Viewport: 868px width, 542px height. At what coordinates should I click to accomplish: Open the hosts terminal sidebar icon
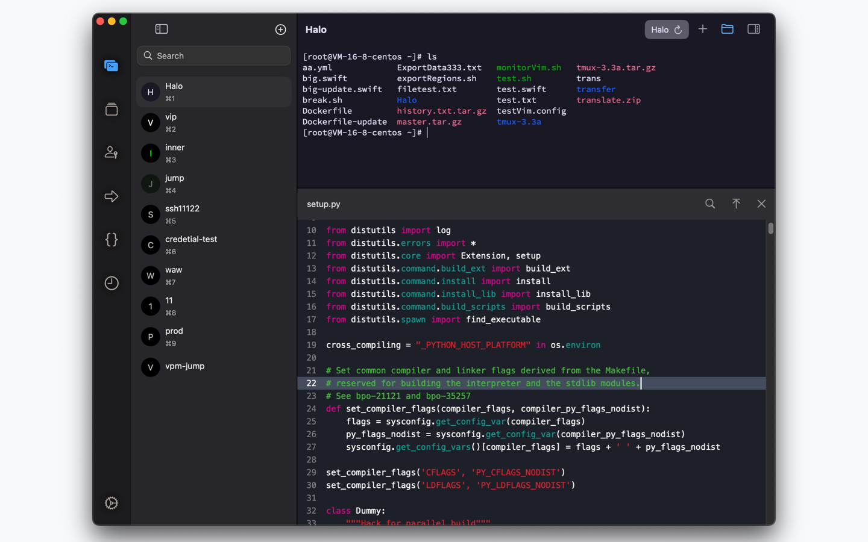click(111, 66)
